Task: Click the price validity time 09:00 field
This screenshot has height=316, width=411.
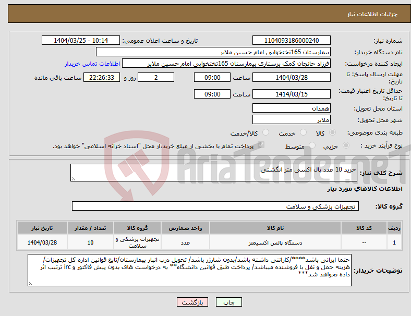Action: 212,94
